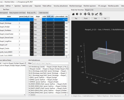Select M_DM025 (DM025_PatX) list entry

[48, 84]
